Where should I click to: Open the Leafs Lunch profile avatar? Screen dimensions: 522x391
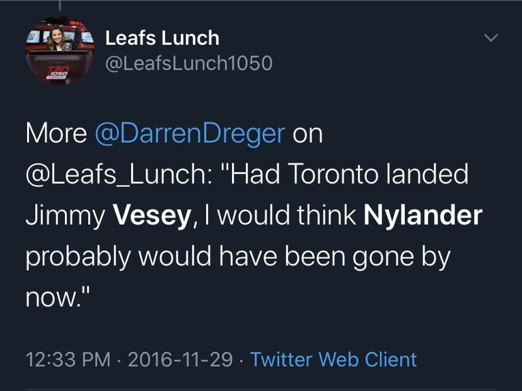pyautogui.click(x=55, y=52)
